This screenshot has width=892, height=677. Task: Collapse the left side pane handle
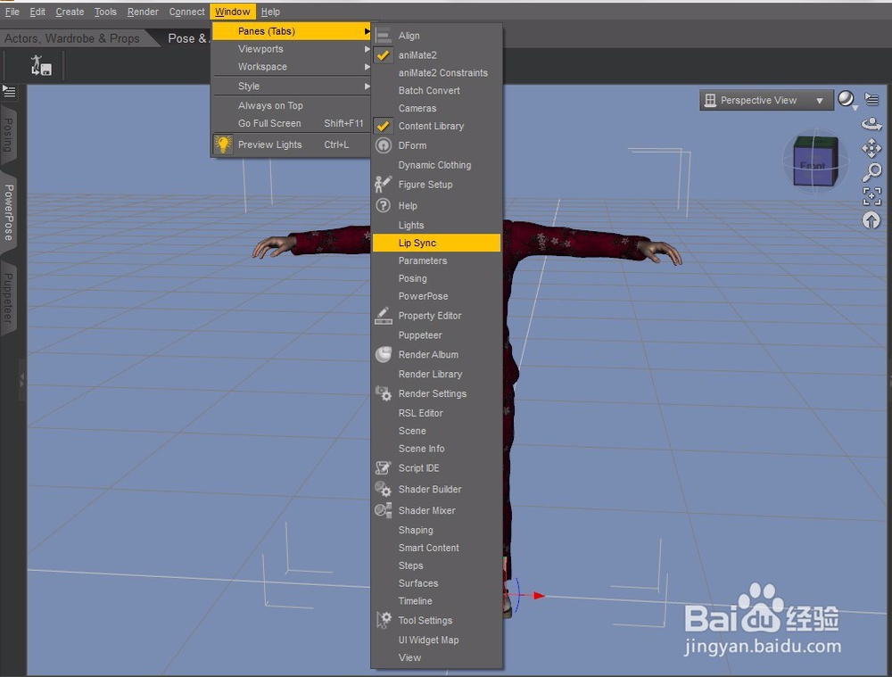click(22, 379)
